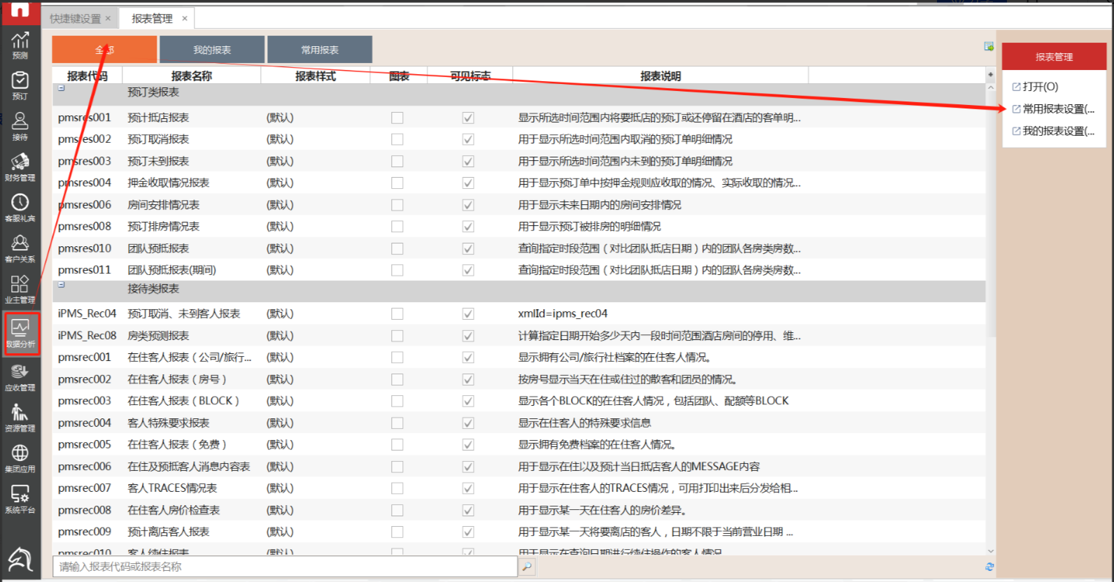Tick the 图表 checkbox for pmsres001
Image resolution: width=1114 pixels, height=582 pixels.
397,118
